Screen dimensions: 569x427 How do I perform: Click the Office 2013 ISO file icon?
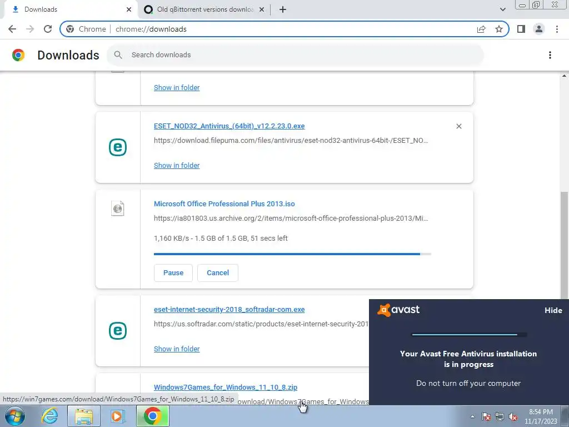pyautogui.click(x=118, y=208)
